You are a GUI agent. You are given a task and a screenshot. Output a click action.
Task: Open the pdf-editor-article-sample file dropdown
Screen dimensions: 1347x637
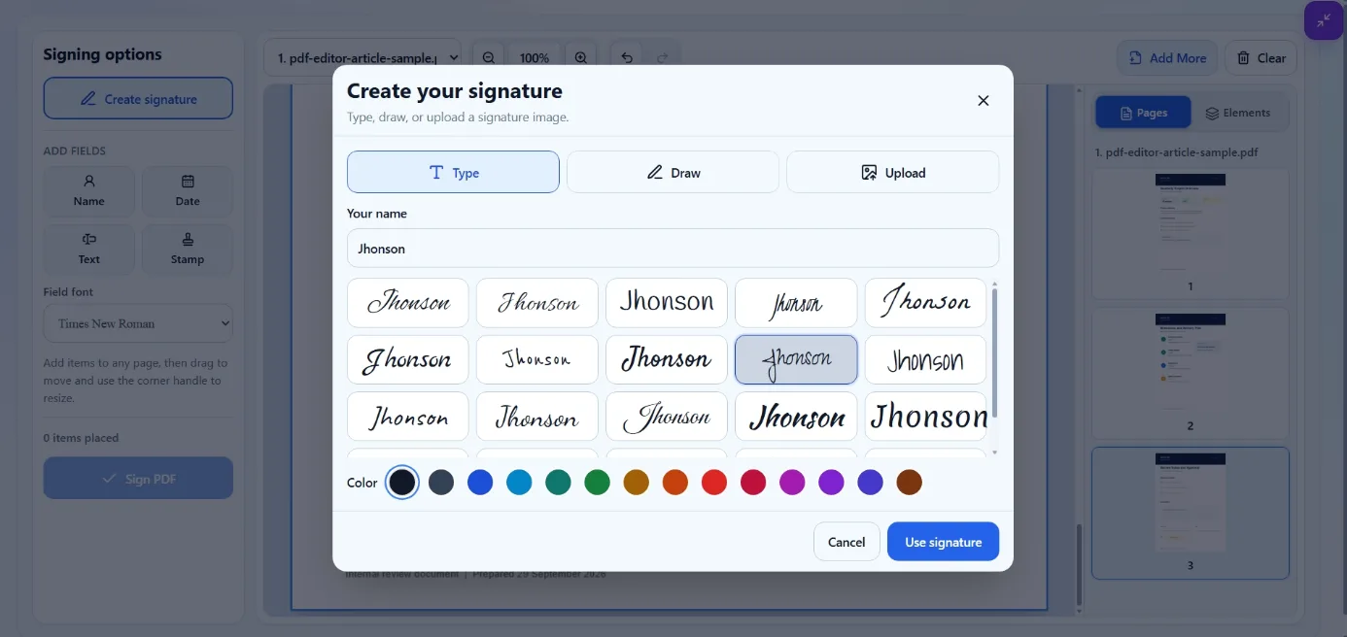(x=362, y=57)
